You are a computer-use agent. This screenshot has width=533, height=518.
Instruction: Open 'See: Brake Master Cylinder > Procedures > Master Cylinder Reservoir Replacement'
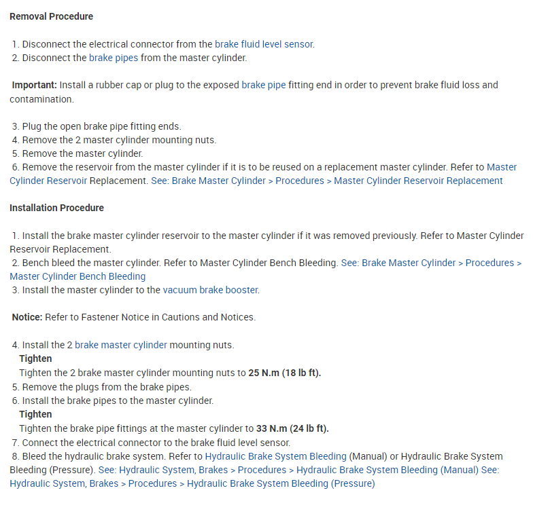[337, 181]
